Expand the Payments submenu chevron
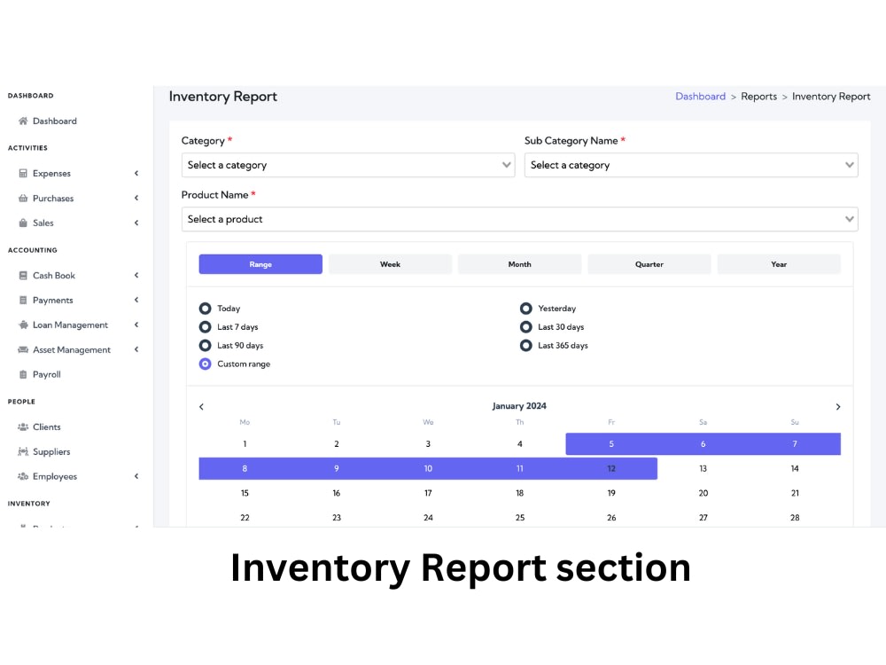The image size is (886, 665). tap(136, 300)
